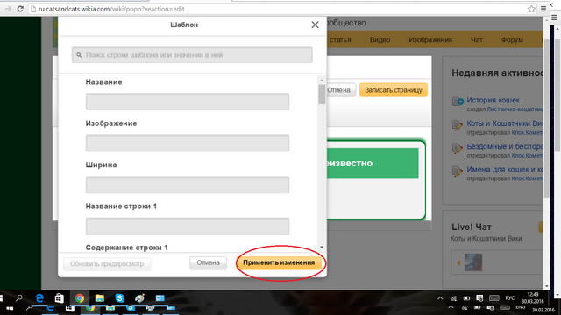
Task: Click the dialog scrollbar thumb
Action: (x=322, y=94)
